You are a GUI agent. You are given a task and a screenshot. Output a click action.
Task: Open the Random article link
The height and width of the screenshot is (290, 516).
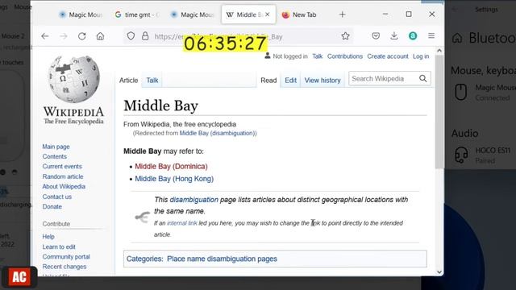pyautogui.click(x=63, y=176)
